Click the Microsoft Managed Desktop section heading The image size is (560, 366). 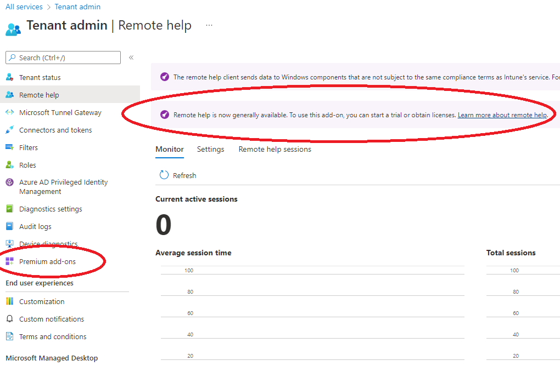[x=52, y=358]
